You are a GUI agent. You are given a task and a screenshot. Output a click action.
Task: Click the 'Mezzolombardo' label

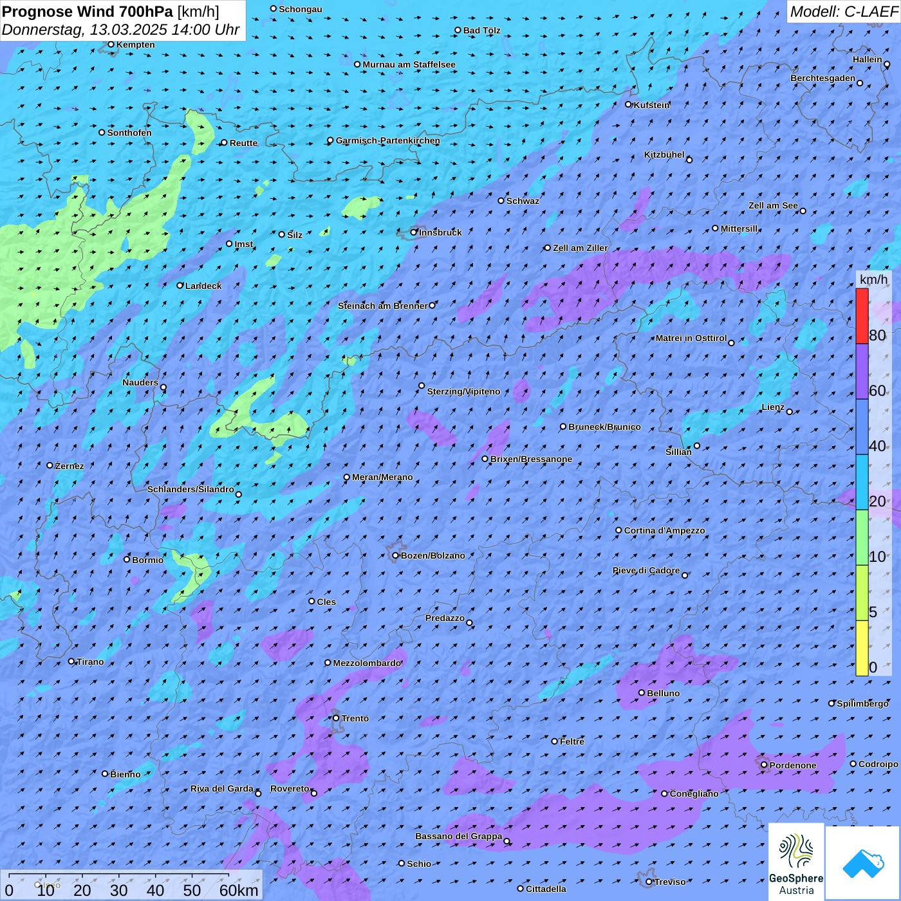coord(367,663)
